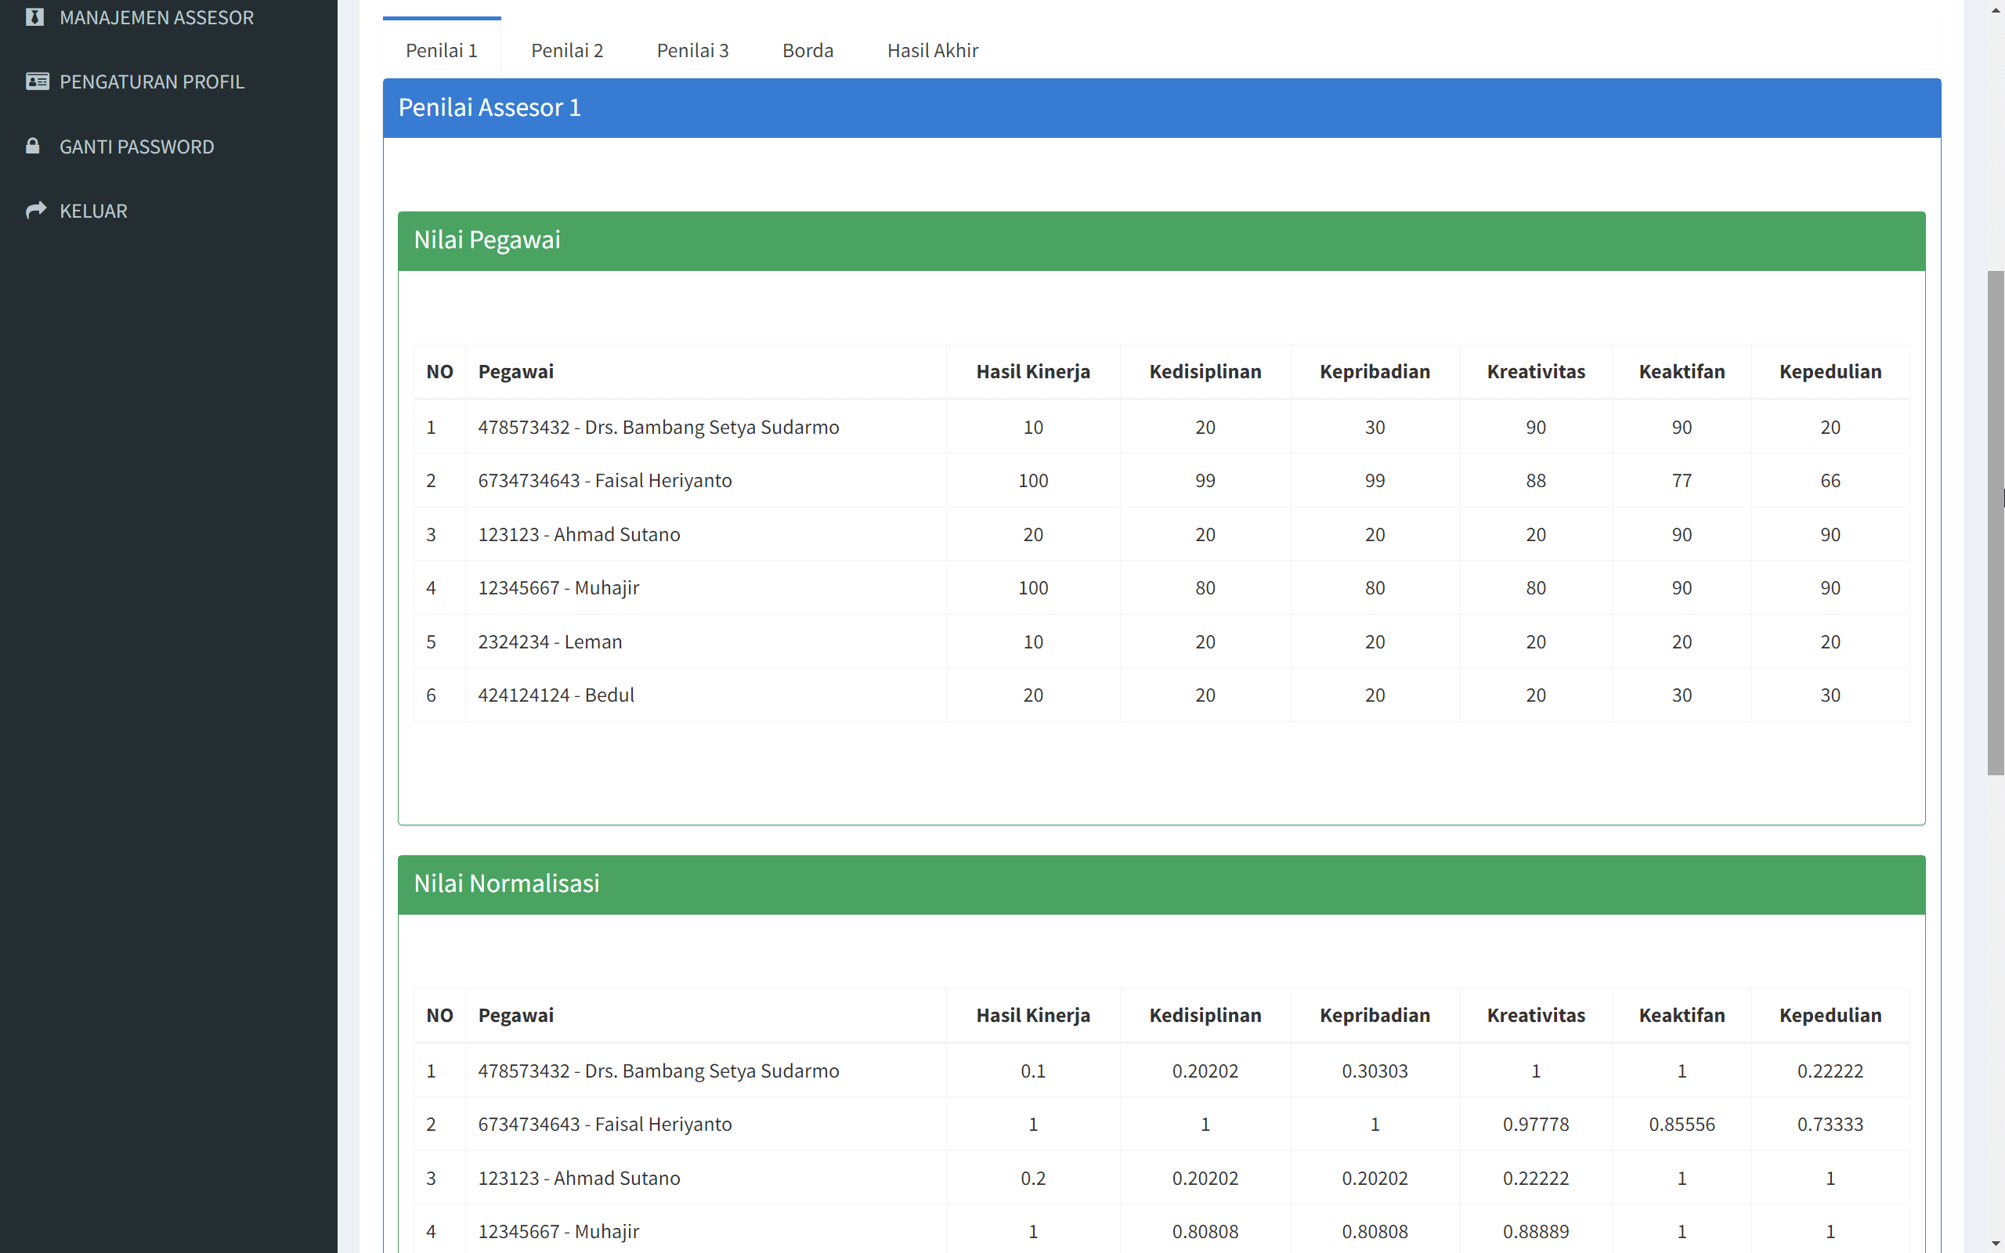2005x1253 pixels.
Task: Click the exit arrow icon beside Keluar
Action: pos(37,210)
